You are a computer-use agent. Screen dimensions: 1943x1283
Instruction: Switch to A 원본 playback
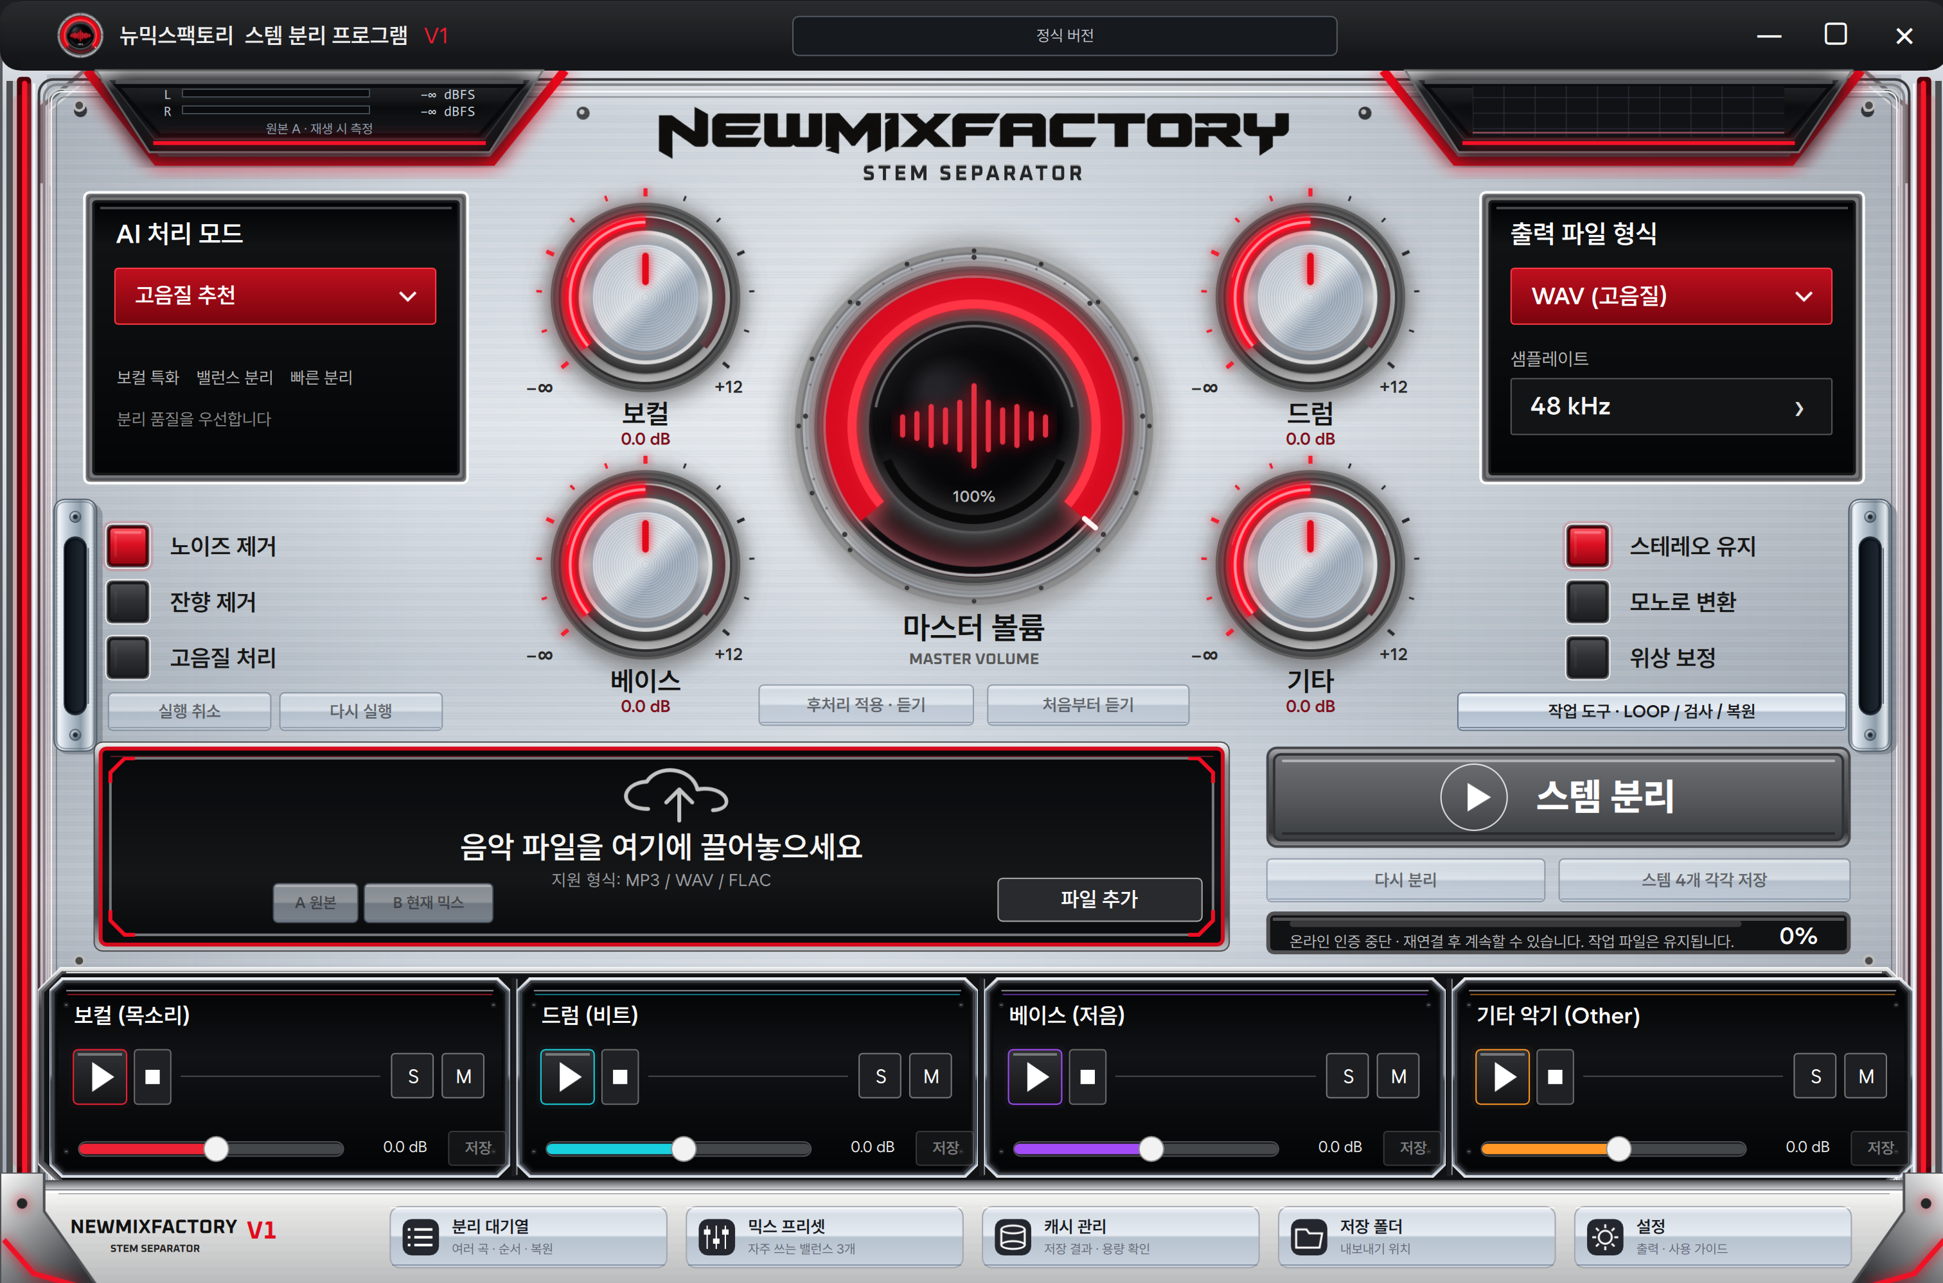315,902
